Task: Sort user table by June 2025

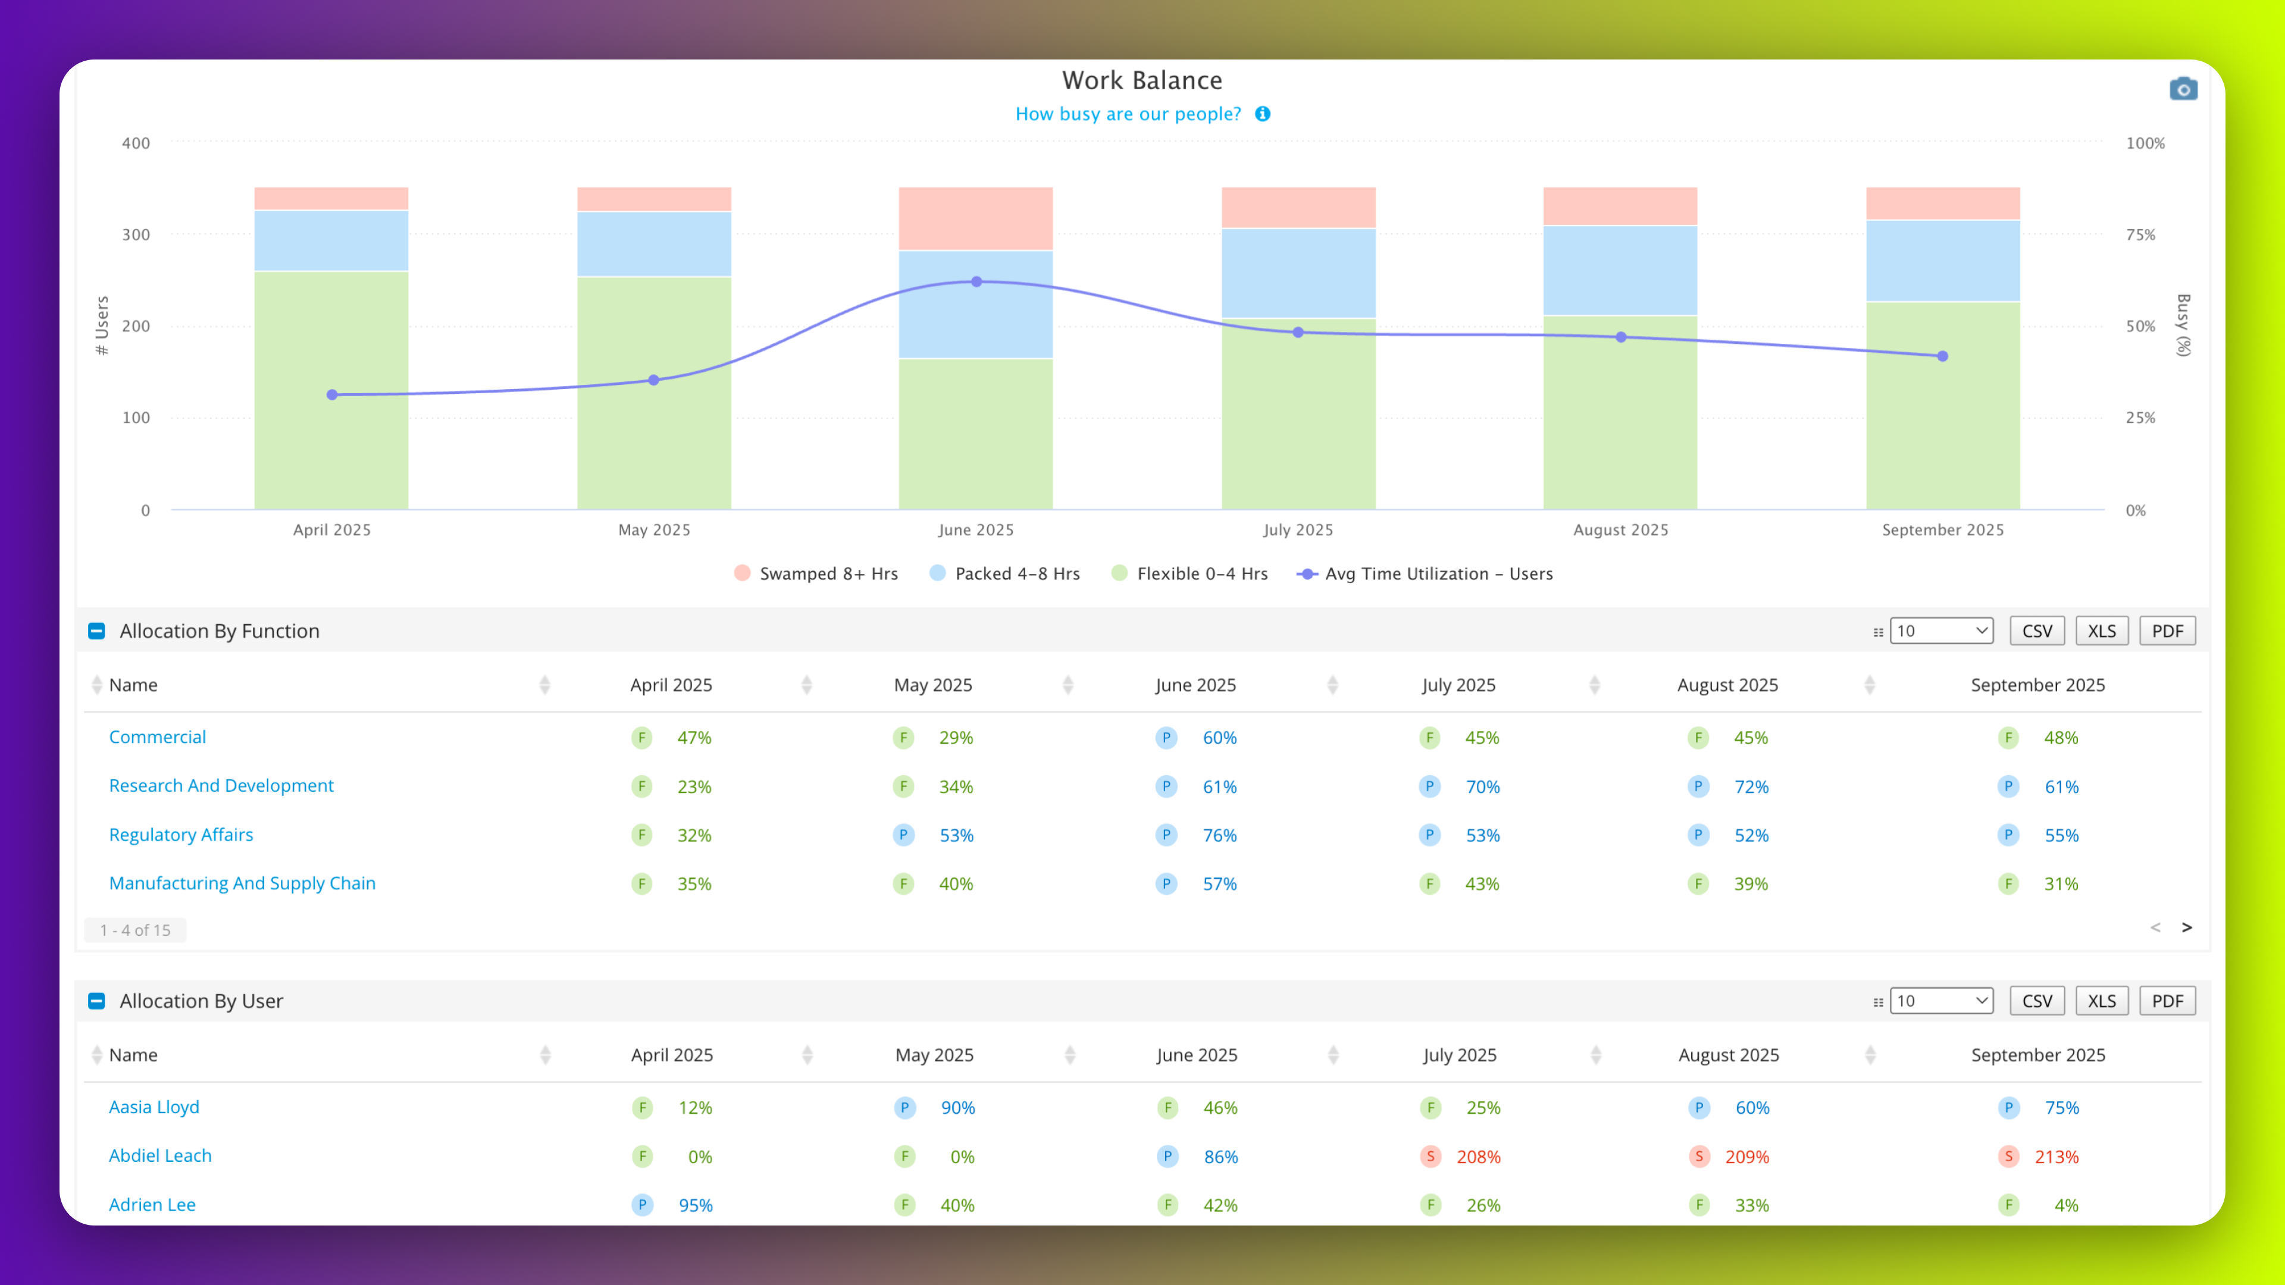Action: coord(1195,1054)
